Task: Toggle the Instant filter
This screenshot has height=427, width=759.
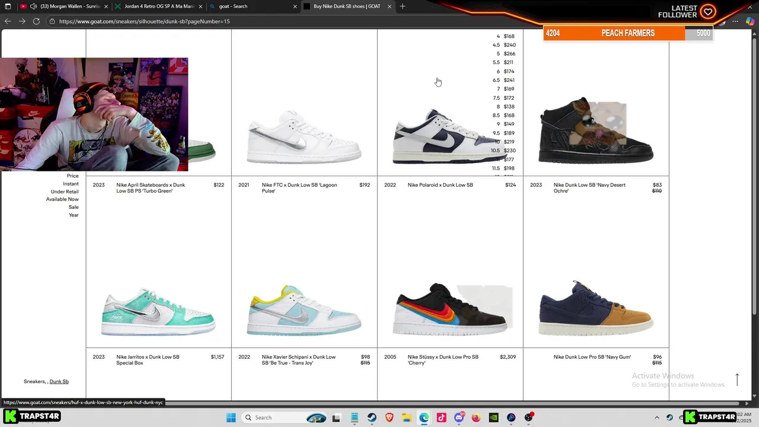Action: pos(71,184)
